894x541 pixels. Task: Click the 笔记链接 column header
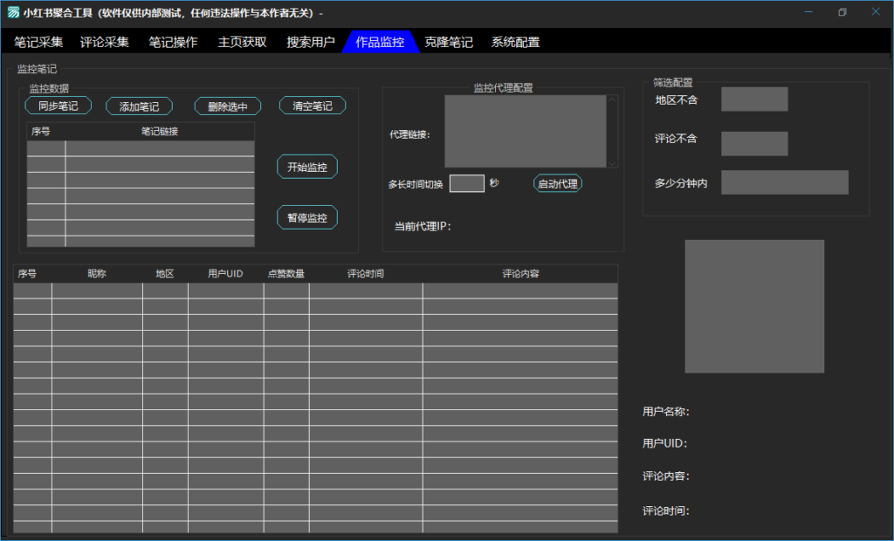pyautogui.click(x=160, y=132)
